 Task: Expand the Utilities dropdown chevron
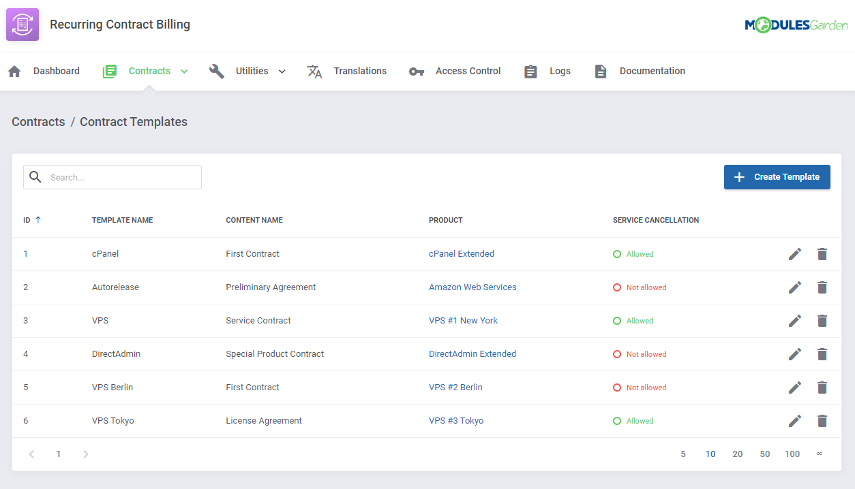pyautogui.click(x=280, y=70)
